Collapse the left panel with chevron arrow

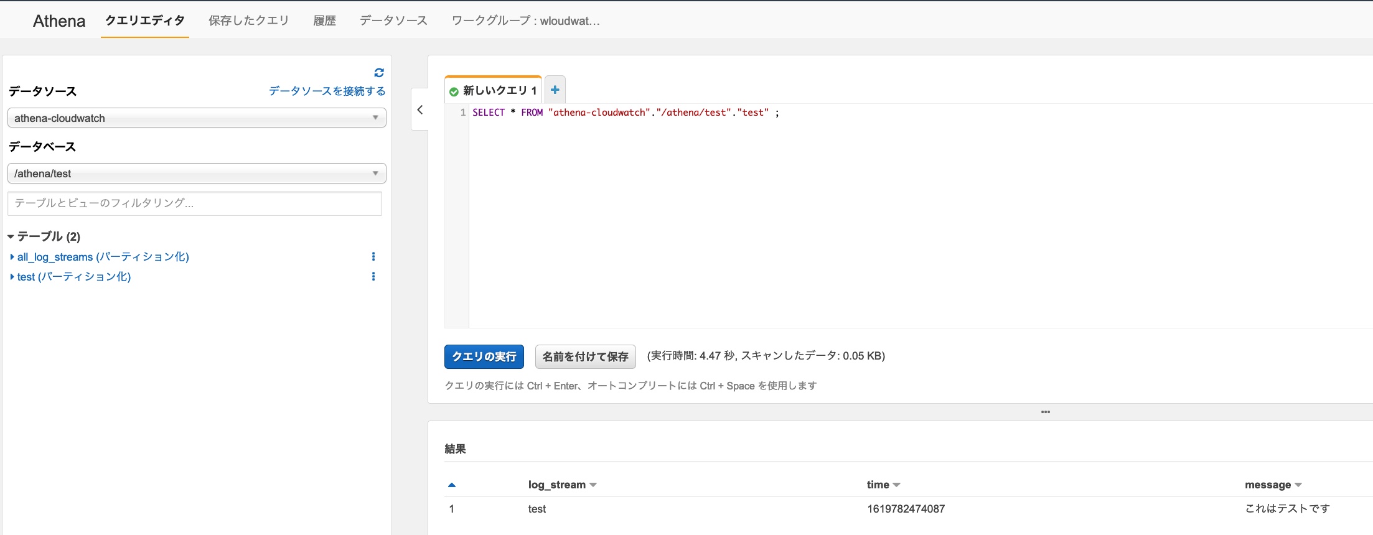[x=420, y=109]
